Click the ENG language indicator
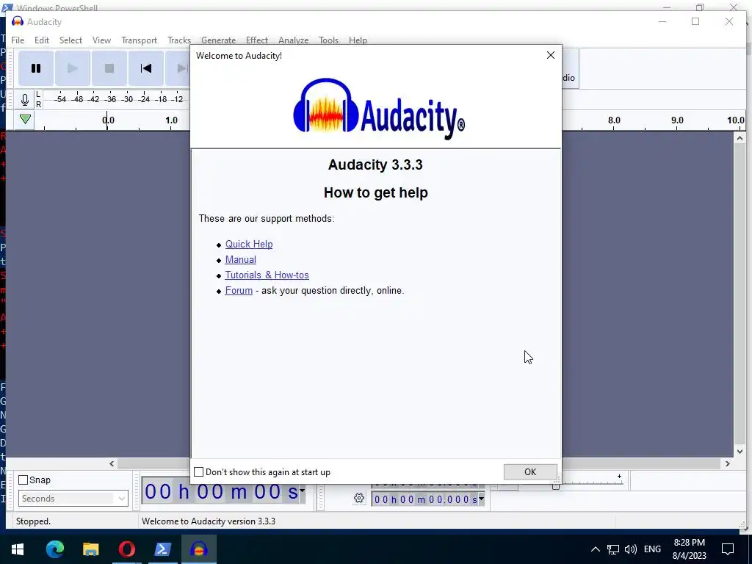 point(652,549)
